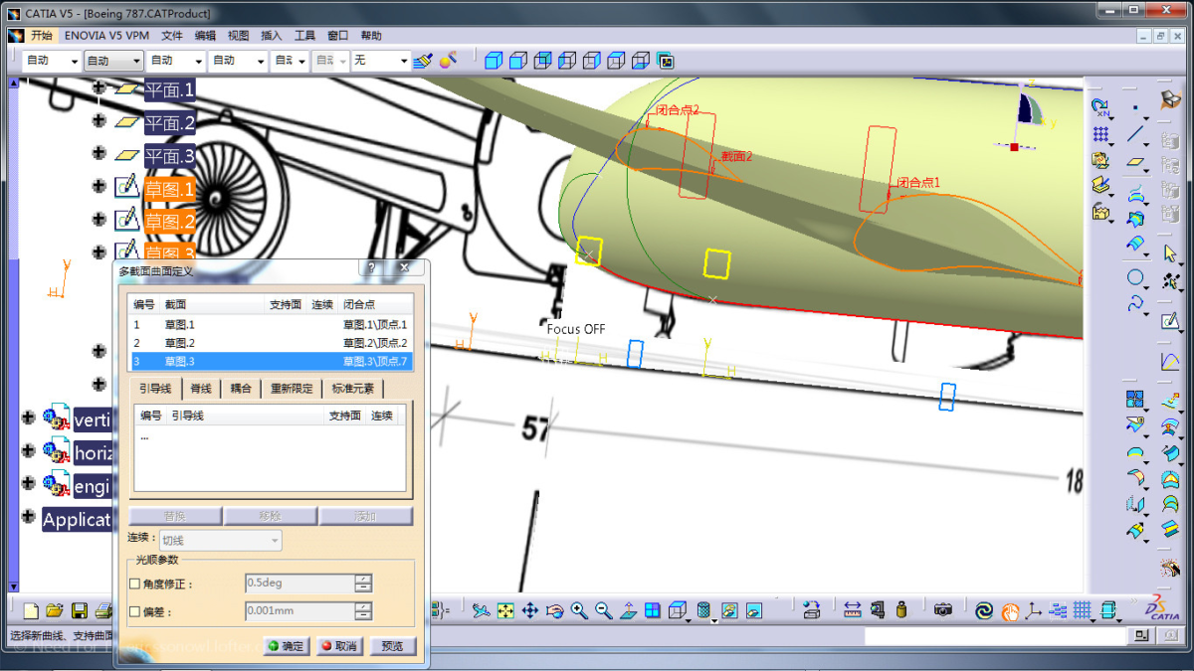Open the 帮助 menu
1194x671 pixels.
(371, 35)
